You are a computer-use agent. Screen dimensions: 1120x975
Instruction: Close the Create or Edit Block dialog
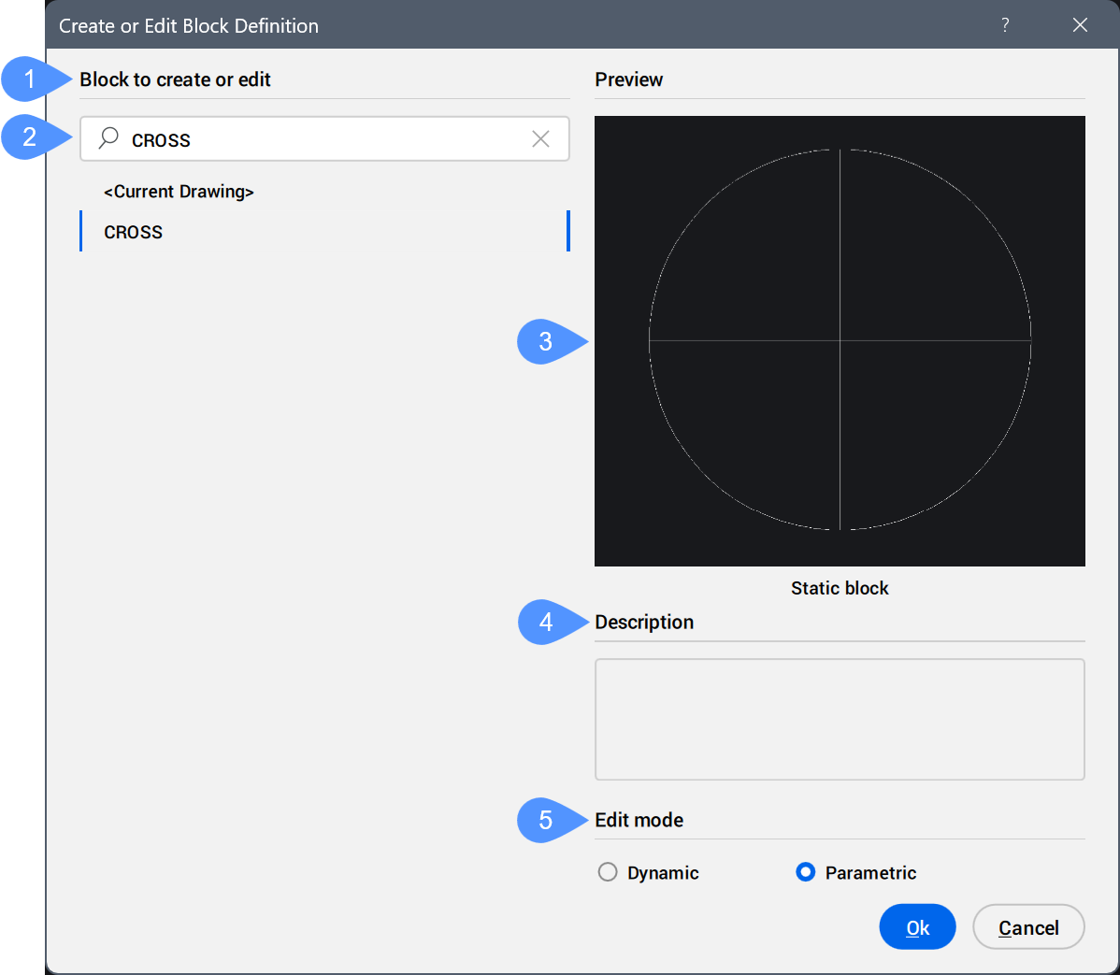tap(1080, 25)
